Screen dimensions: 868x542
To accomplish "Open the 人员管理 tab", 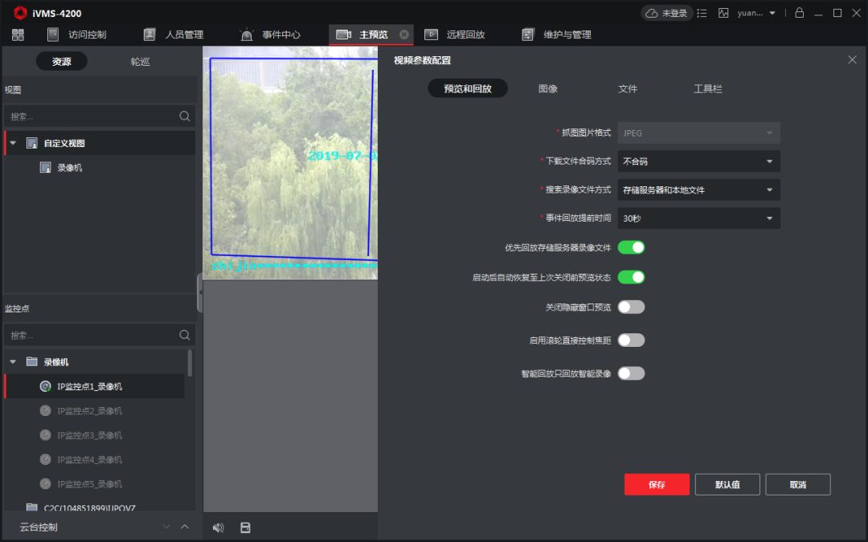I will [174, 35].
